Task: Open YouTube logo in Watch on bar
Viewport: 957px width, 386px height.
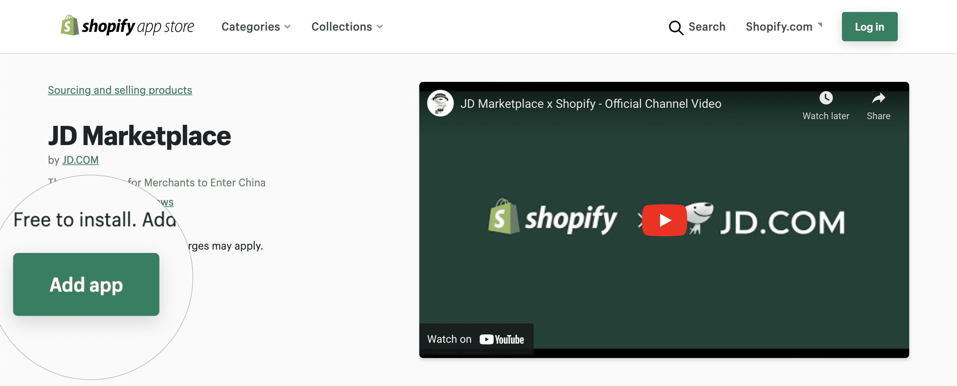Action: coord(501,339)
